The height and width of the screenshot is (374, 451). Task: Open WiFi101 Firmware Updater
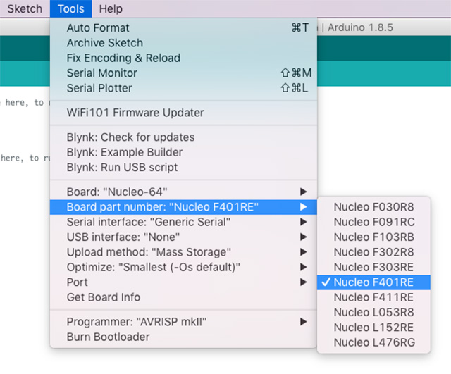point(135,113)
